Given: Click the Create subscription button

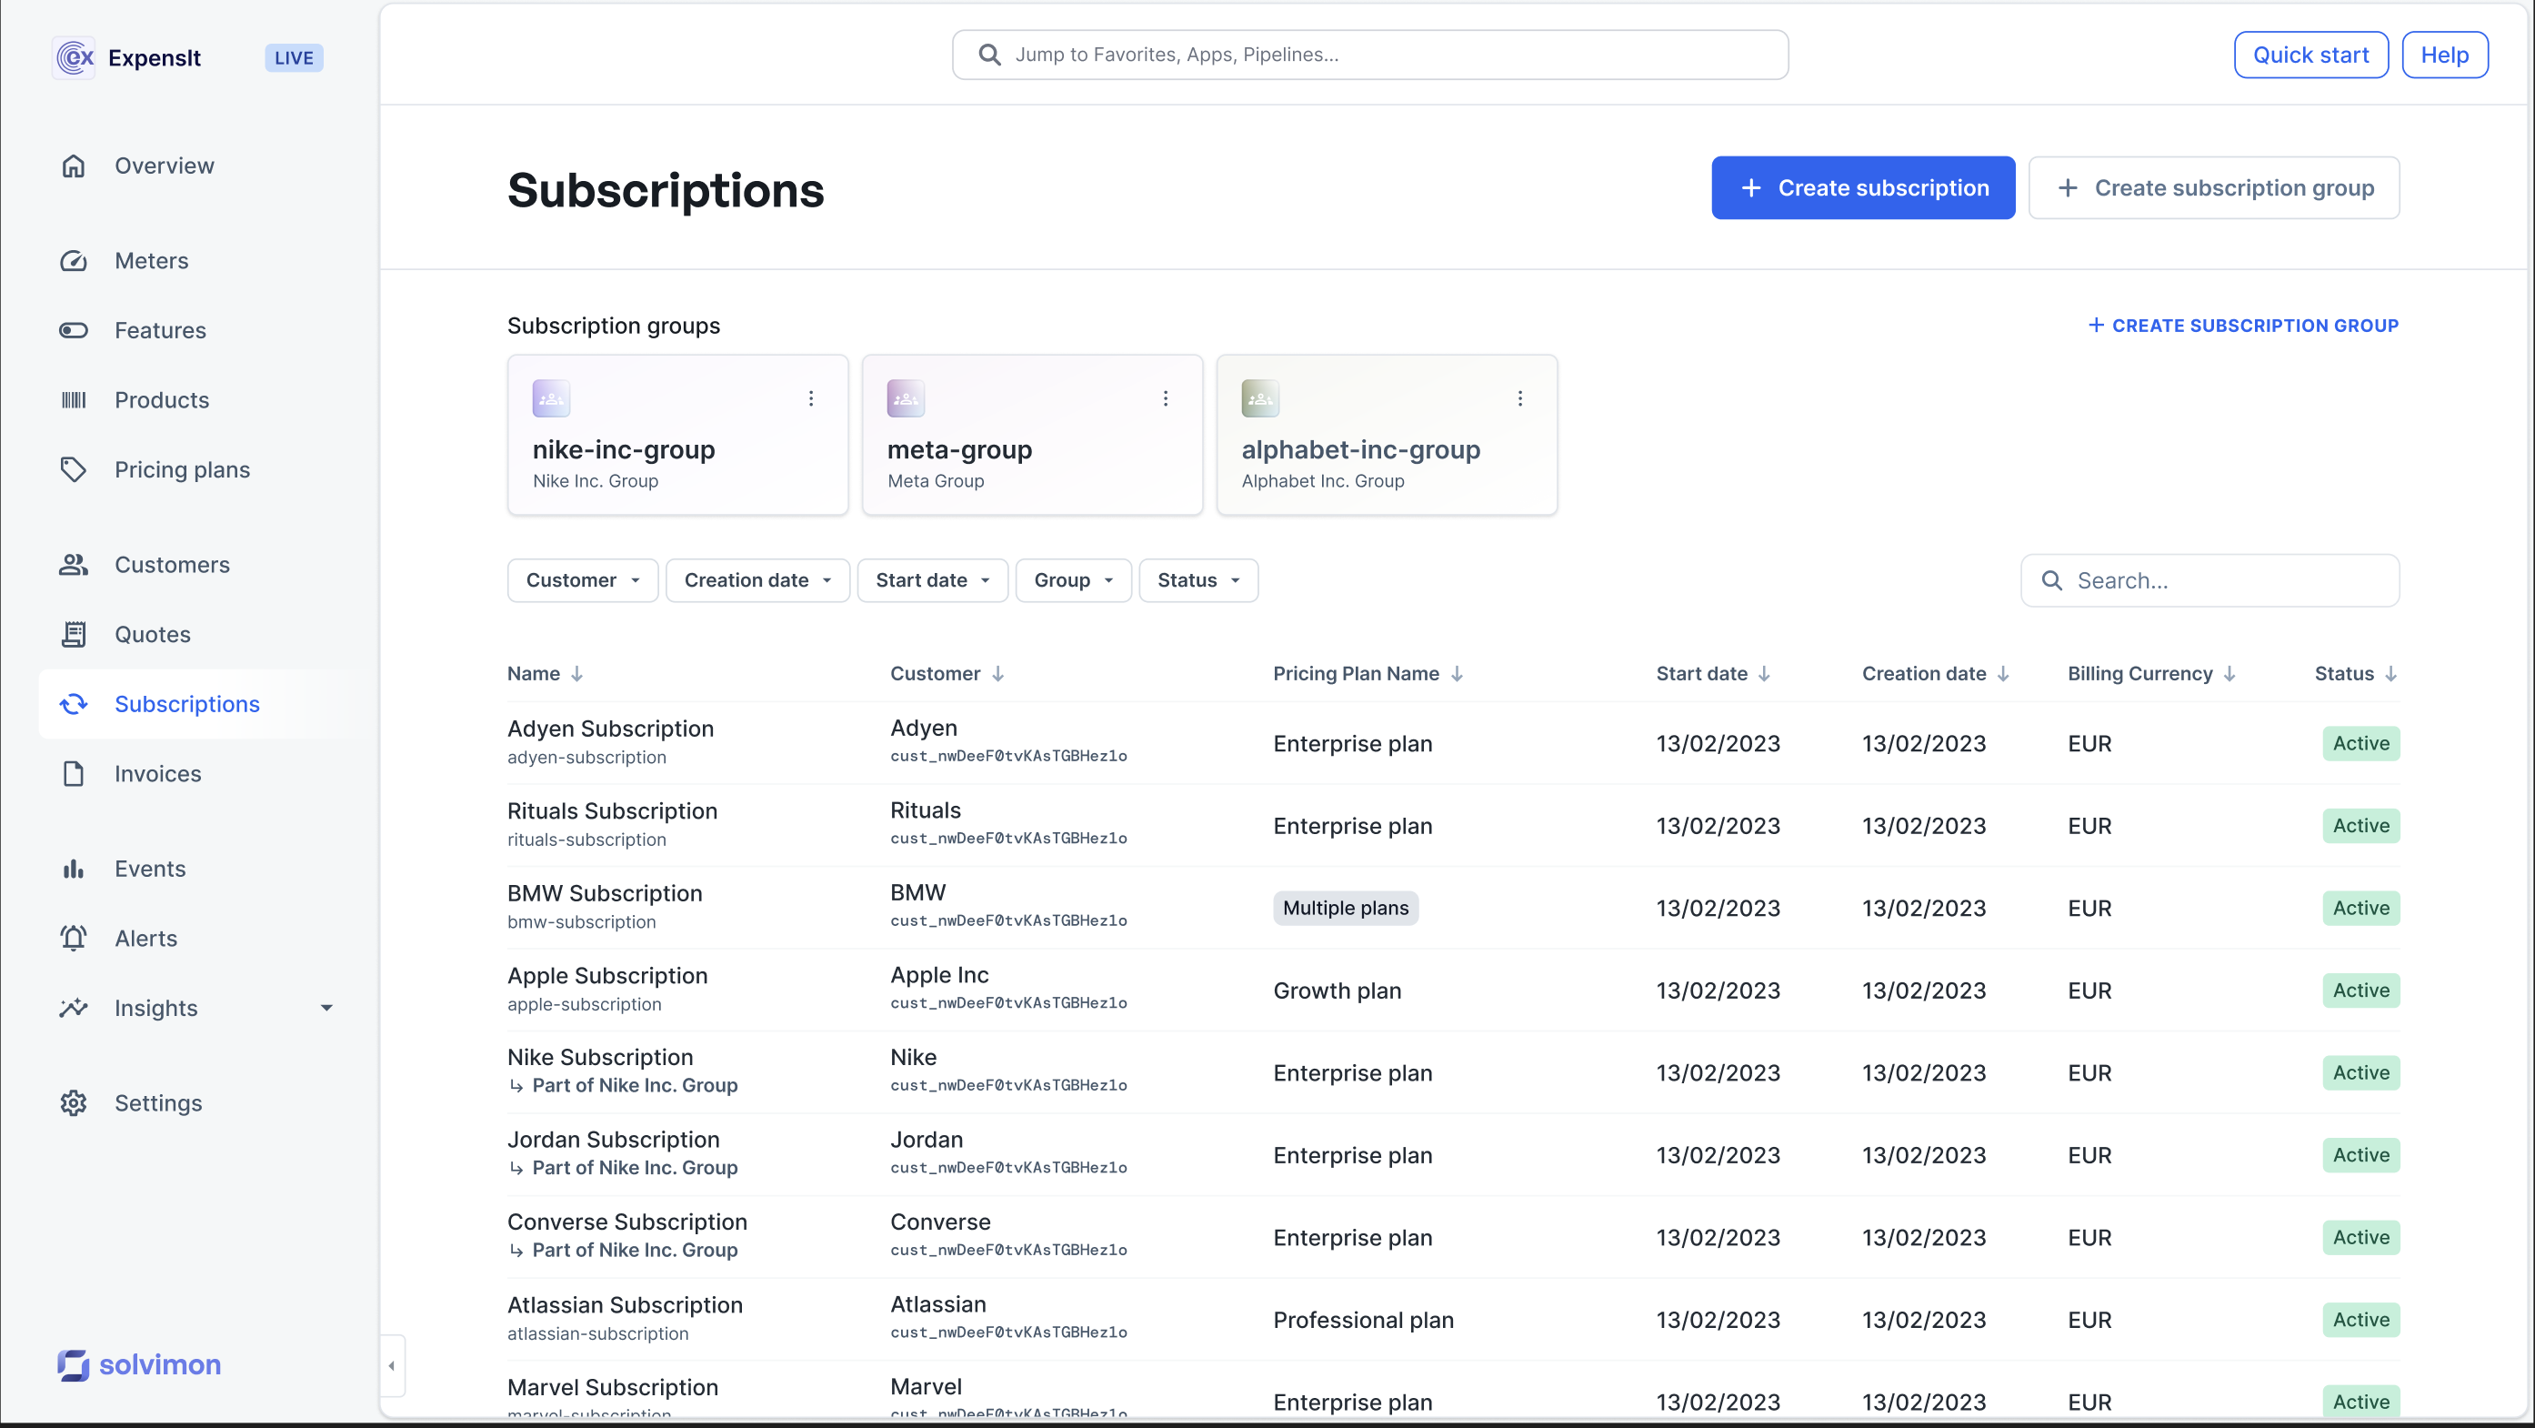Looking at the screenshot, I should click(x=1862, y=187).
